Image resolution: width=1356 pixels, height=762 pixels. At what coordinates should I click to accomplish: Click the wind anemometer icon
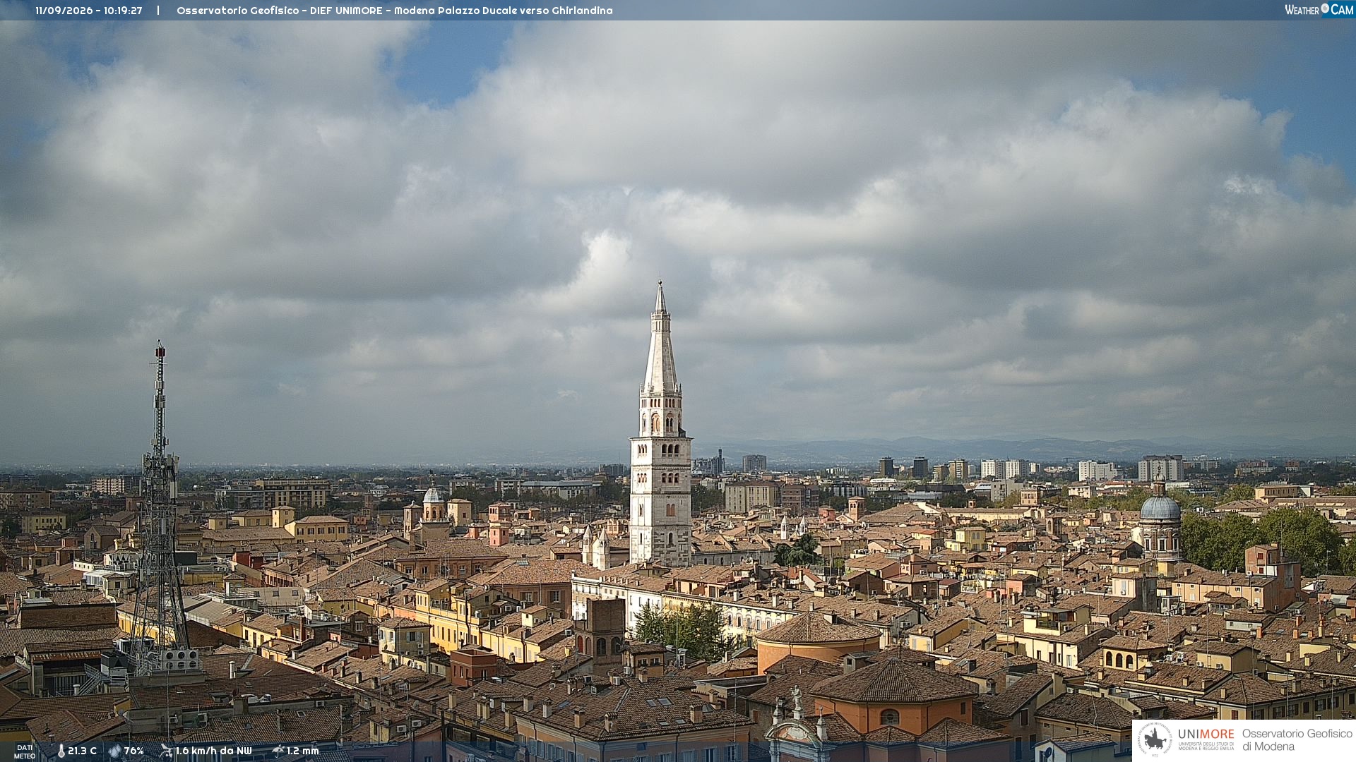166,751
